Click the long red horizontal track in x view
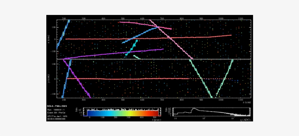The image size is (299, 136). 148,38
